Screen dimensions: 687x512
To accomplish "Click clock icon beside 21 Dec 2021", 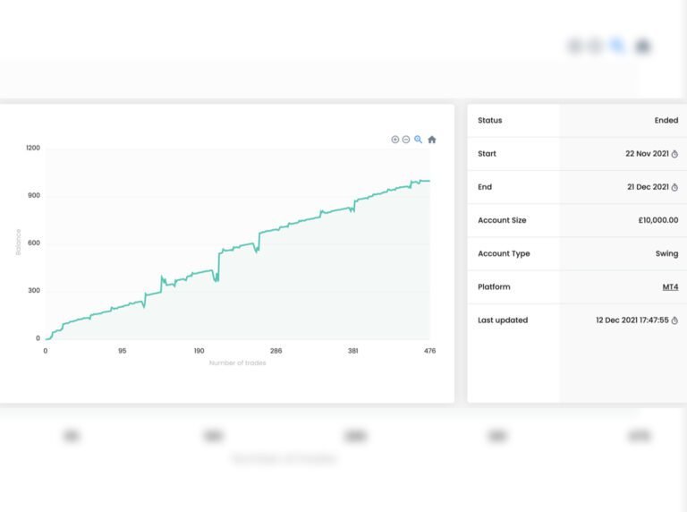I will 674,187.
